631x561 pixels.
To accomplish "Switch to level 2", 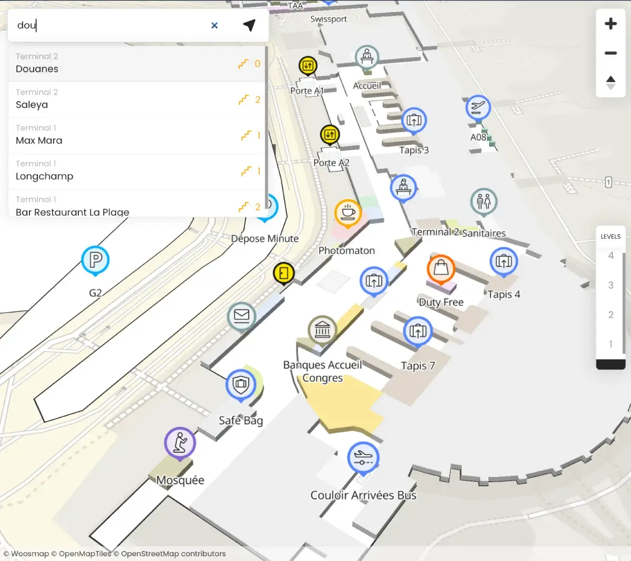I will (610, 314).
